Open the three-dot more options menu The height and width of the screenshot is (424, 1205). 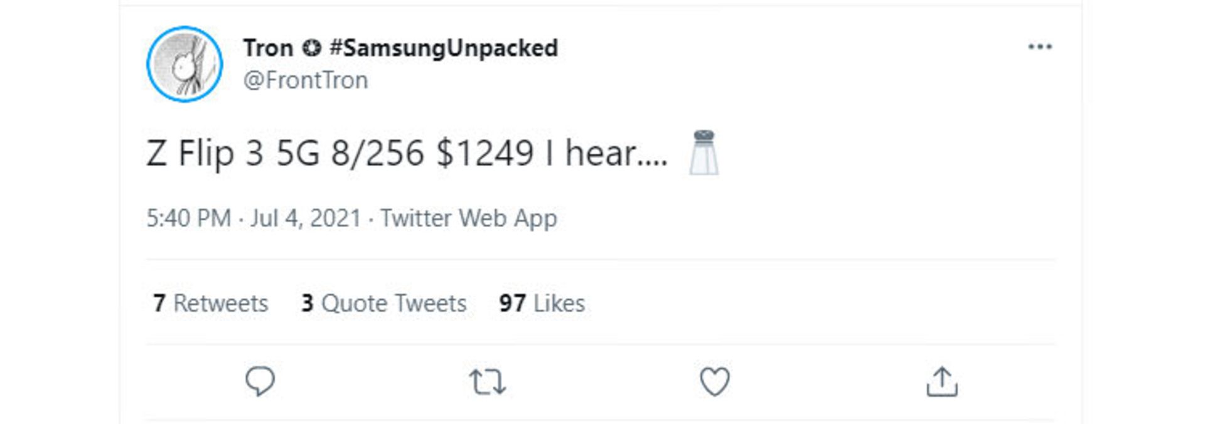tap(1040, 47)
